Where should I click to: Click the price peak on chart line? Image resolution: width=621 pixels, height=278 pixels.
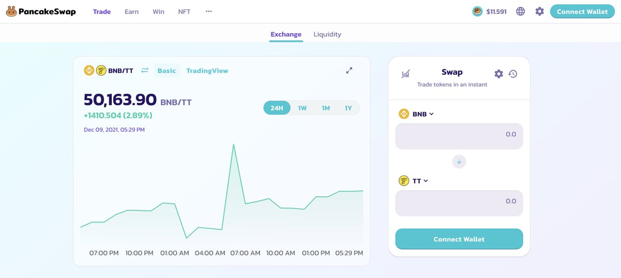coord(234,145)
